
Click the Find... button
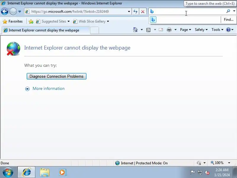[228, 20]
